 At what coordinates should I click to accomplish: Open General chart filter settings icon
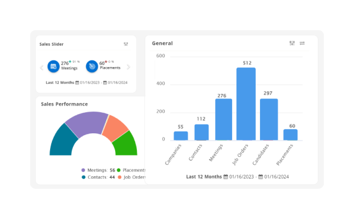click(x=292, y=43)
